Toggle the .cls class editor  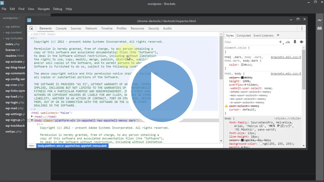[288, 42]
